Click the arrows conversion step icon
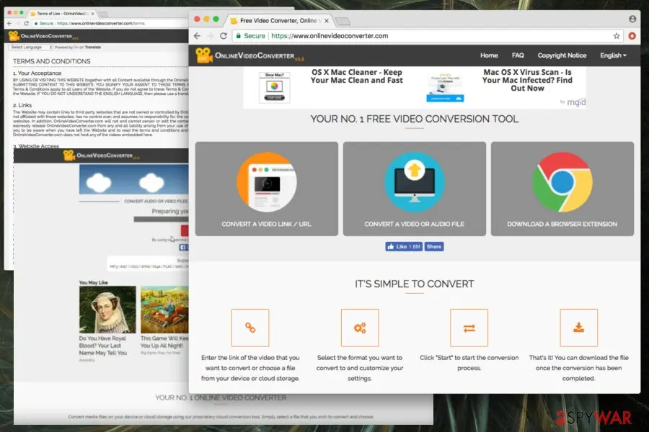The width and height of the screenshot is (649, 432). pyautogui.click(x=469, y=328)
